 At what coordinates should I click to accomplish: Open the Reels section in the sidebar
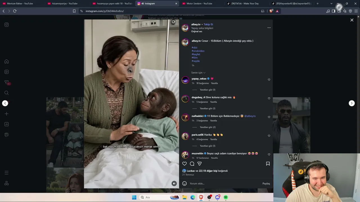click(x=6, y=72)
